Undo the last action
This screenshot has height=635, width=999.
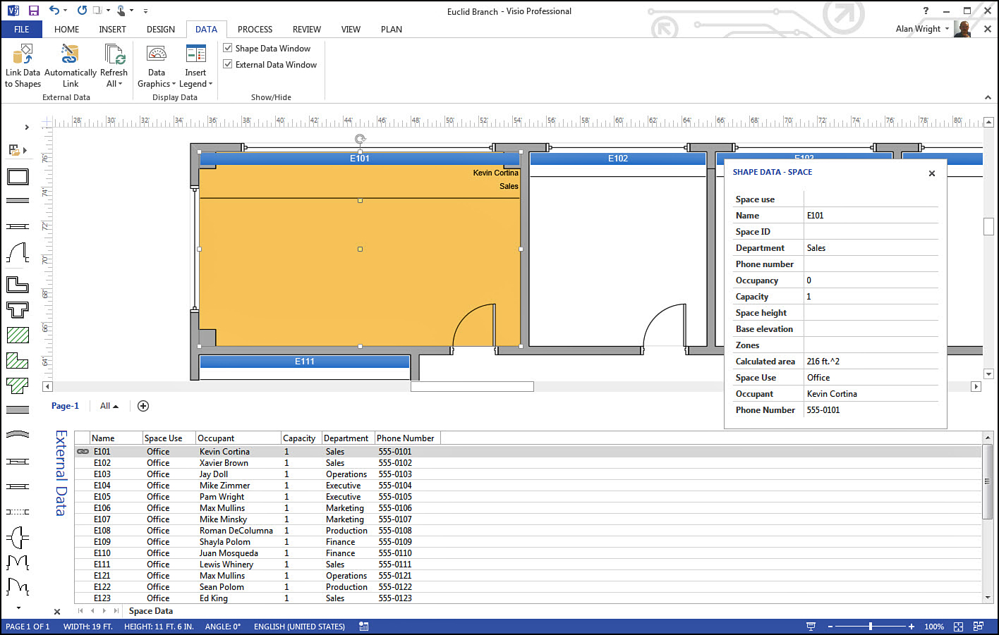click(x=54, y=11)
